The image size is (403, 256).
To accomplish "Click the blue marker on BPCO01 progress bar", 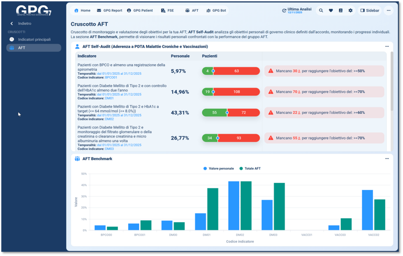I will (213, 71).
